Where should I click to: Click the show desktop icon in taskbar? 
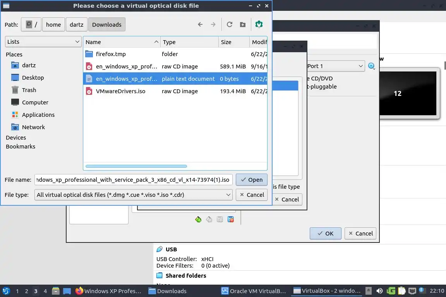click(x=67, y=291)
